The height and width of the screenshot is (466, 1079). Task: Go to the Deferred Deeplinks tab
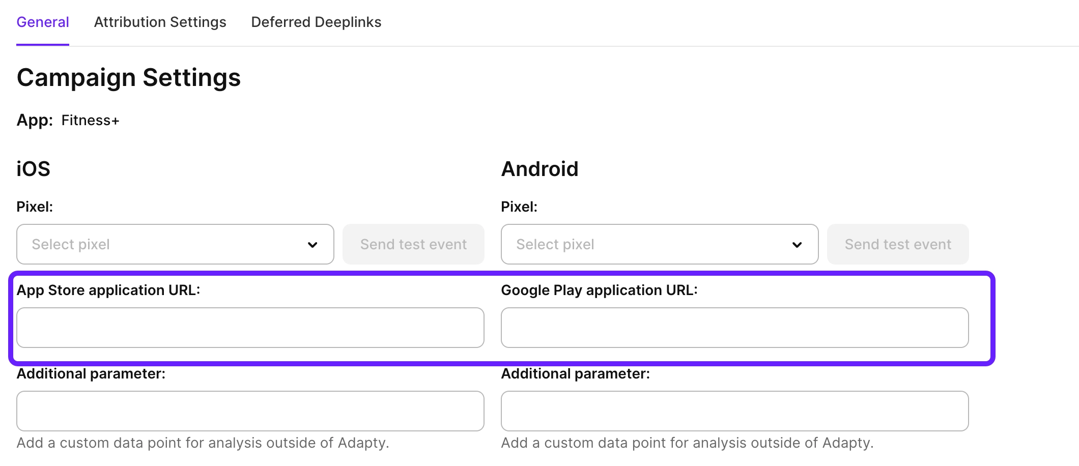pyautogui.click(x=316, y=22)
